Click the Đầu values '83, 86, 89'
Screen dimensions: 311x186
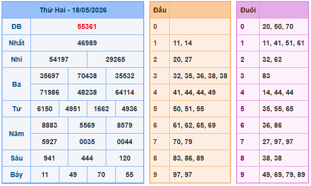pyautogui.click(x=188, y=158)
